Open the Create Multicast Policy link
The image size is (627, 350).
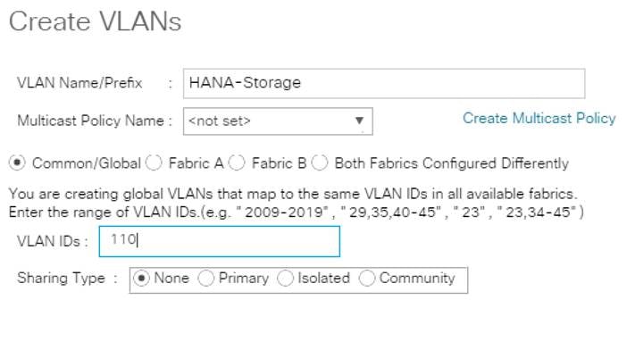pos(539,118)
